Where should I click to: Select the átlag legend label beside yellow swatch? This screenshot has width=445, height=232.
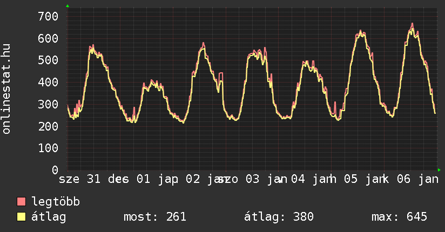[49, 217]
